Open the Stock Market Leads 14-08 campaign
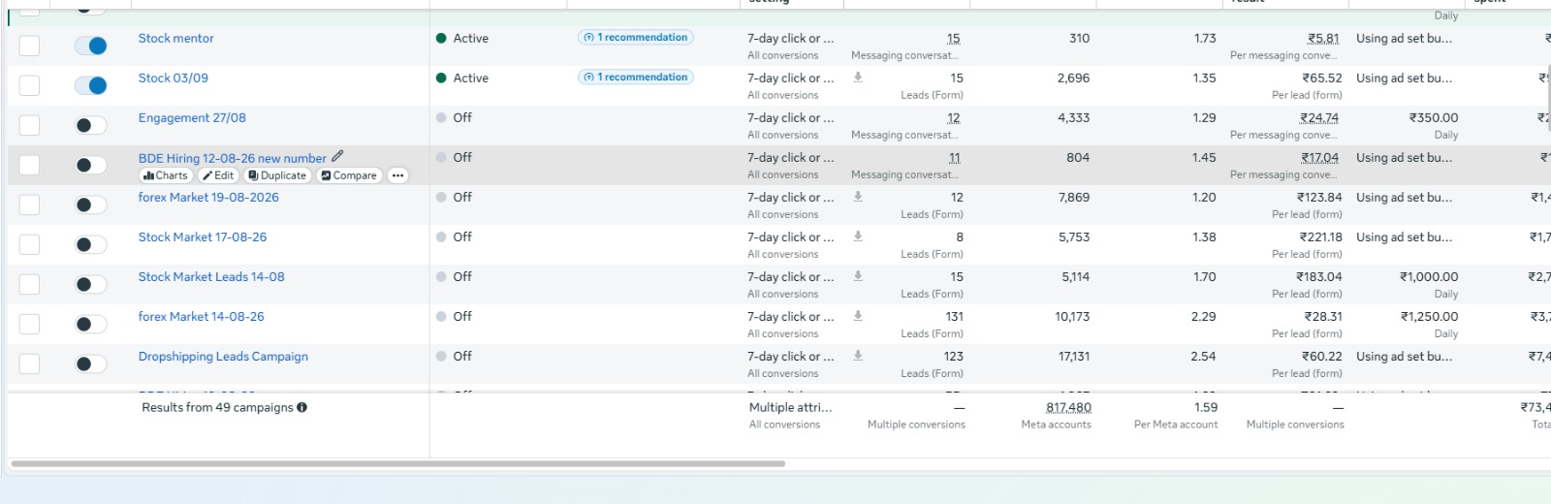 pyautogui.click(x=211, y=276)
